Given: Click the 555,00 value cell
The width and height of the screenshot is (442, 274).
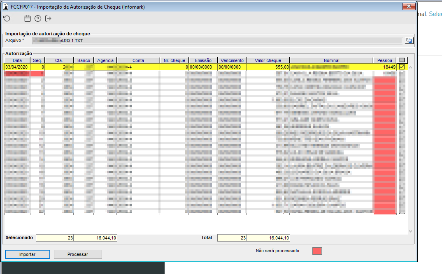Looking at the screenshot, I should 268,67.
